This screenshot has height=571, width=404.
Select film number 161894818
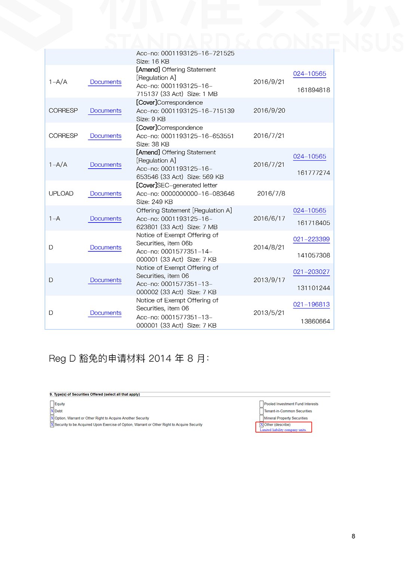[x=313, y=90]
